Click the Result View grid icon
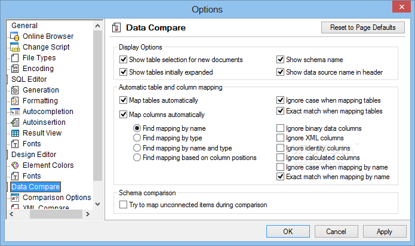 pos(15,133)
